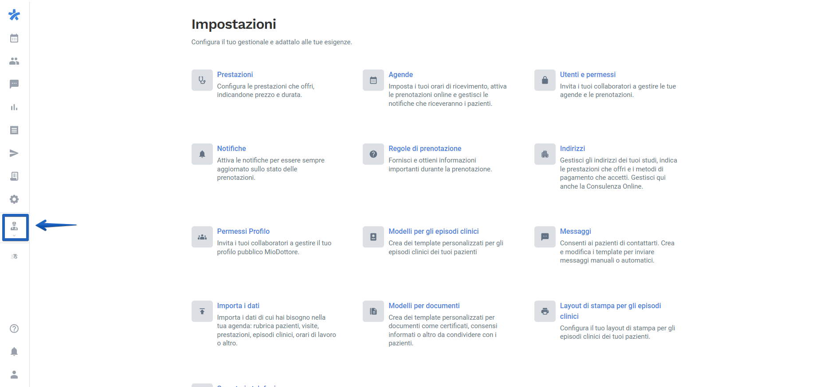
Task: Go to Utenti e permessi
Action: 588,74
